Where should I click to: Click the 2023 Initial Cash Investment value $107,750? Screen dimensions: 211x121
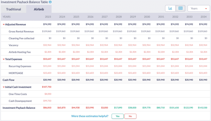click(x=47, y=87)
